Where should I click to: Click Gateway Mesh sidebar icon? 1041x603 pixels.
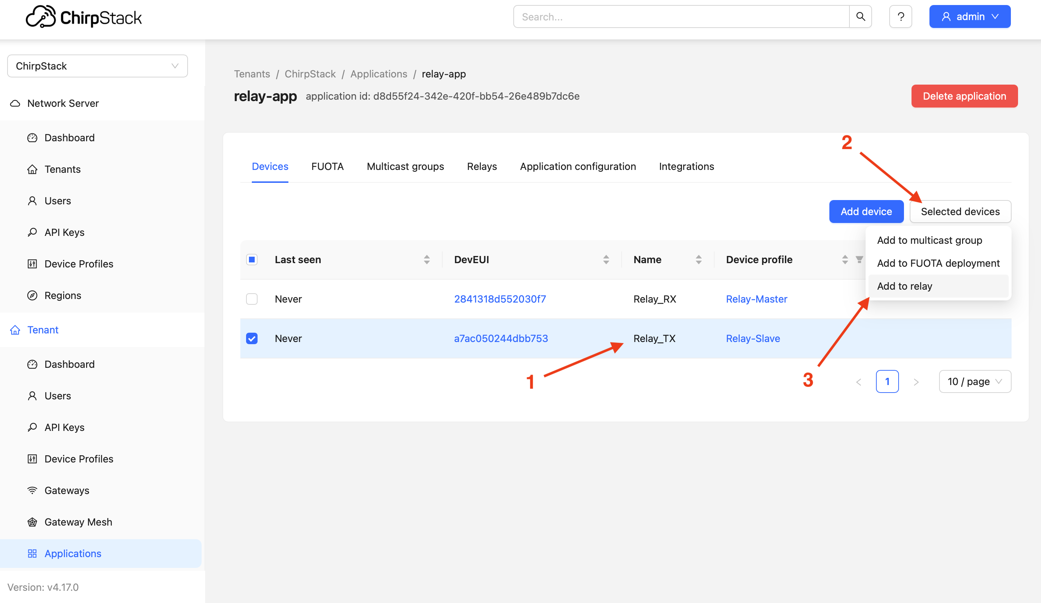[x=32, y=522]
